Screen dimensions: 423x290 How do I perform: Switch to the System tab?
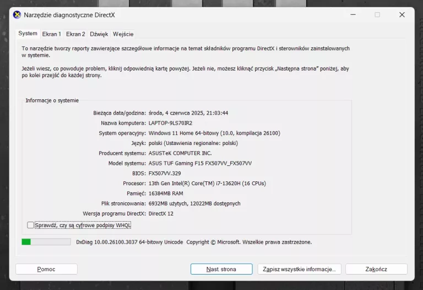pyautogui.click(x=28, y=34)
